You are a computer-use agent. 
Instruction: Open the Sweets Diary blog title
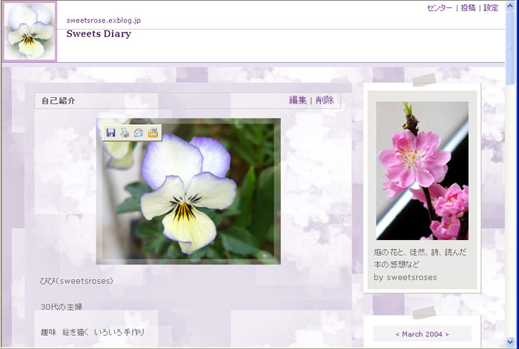tap(99, 33)
